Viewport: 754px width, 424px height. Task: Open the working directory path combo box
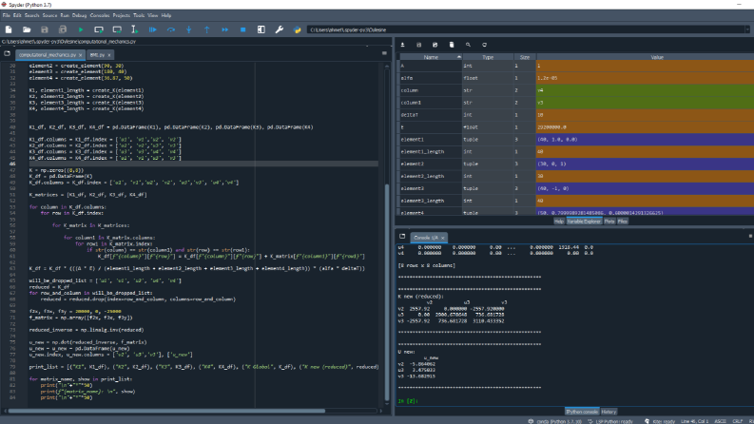tap(527, 29)
